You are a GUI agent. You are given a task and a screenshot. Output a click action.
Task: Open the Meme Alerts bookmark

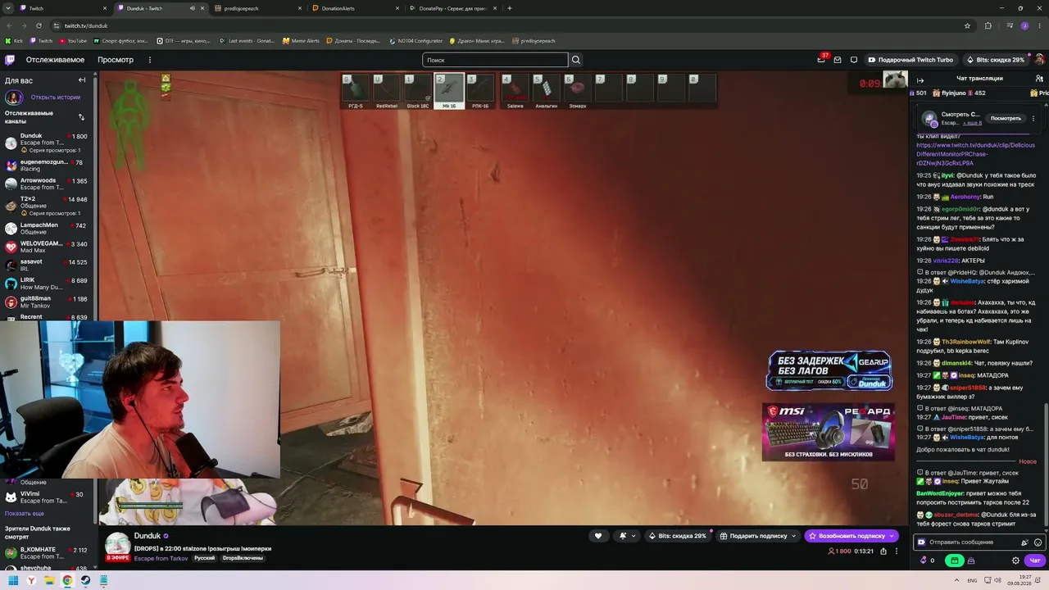tap(301, 41)
